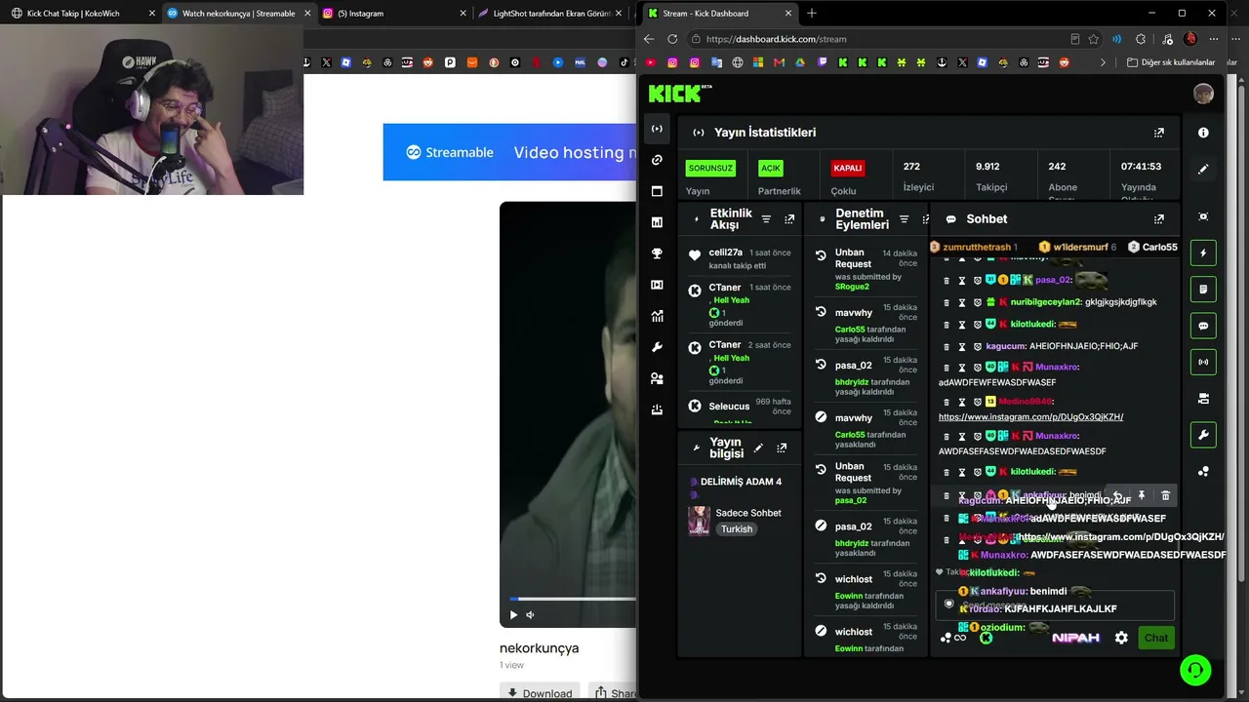1249x702 pixels.
Task: Open the Kick user profile avatar
Action: pos(1203,94)
